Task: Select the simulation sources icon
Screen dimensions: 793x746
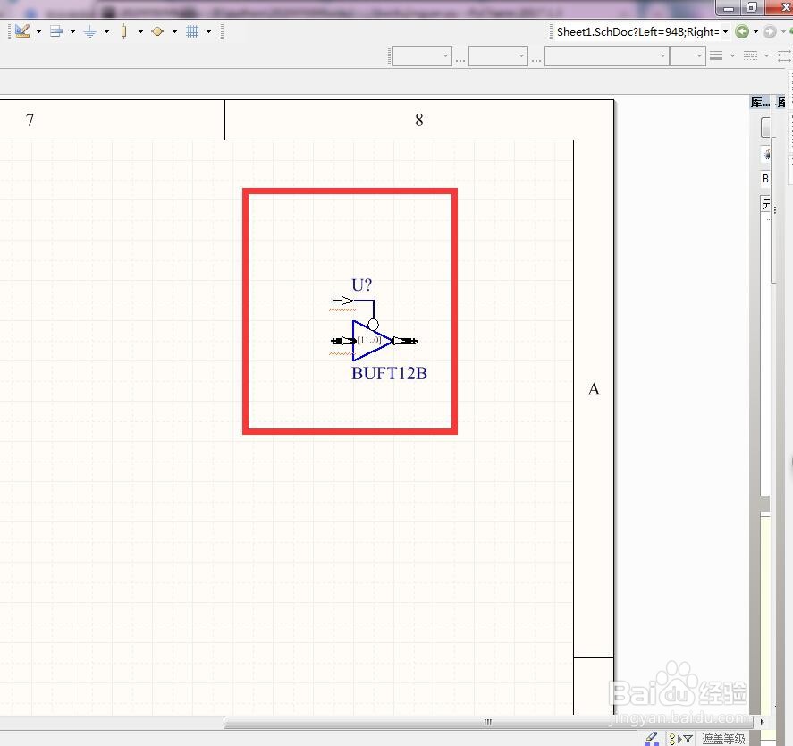Action: 157,32
